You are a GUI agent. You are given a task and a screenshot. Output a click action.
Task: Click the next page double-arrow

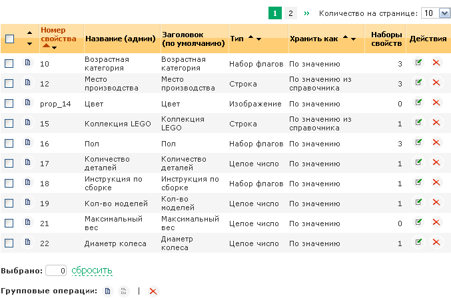[306, 13]
